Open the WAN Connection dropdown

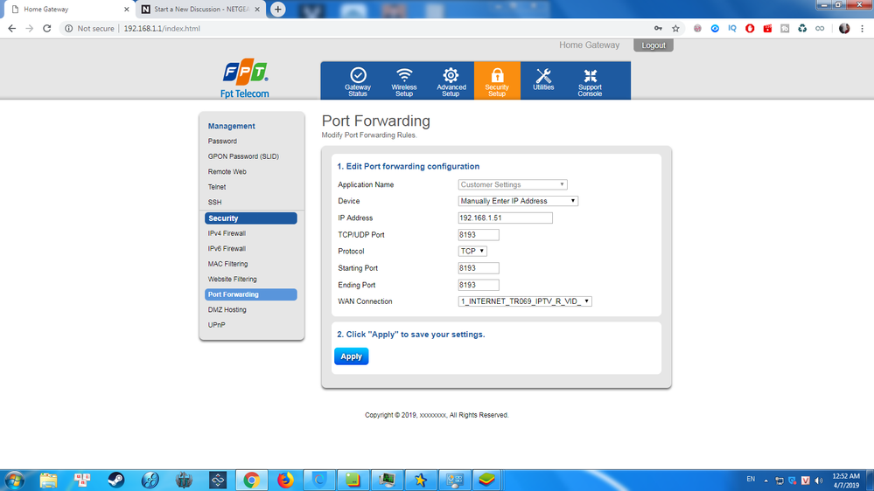pyautogui.click(x=525, y=301)
